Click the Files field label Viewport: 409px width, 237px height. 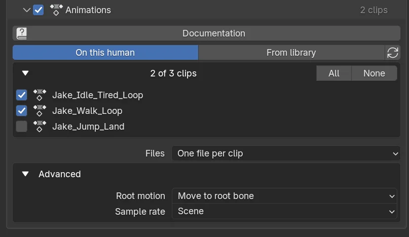pyautogui.click(x=155, y=153)
